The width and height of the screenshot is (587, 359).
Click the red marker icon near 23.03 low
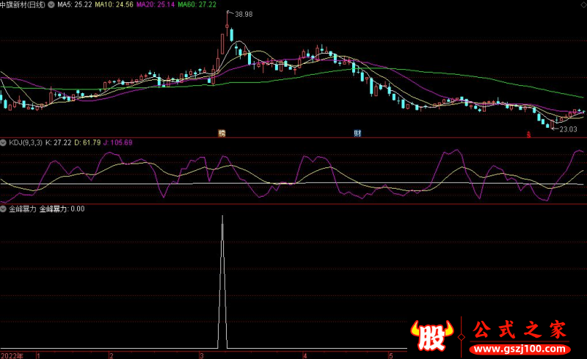tap(530, 134)
